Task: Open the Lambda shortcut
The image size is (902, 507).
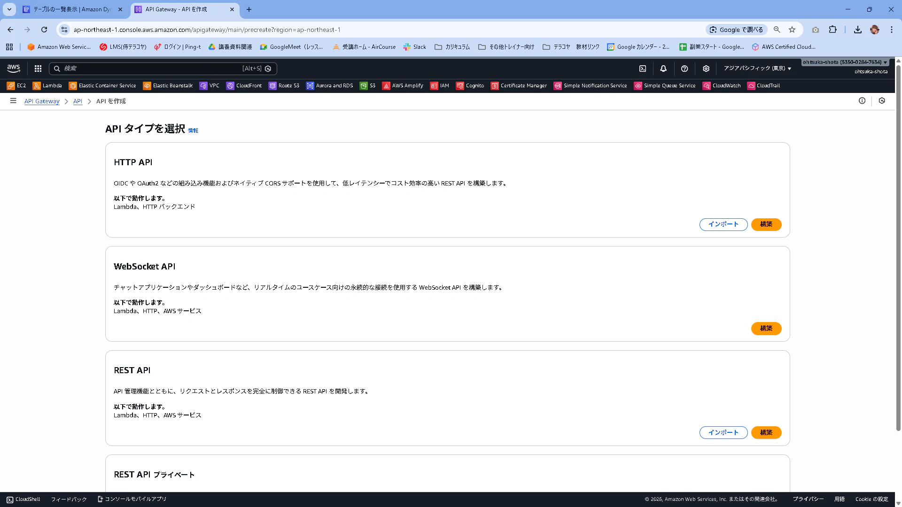Action: [47, 86]
